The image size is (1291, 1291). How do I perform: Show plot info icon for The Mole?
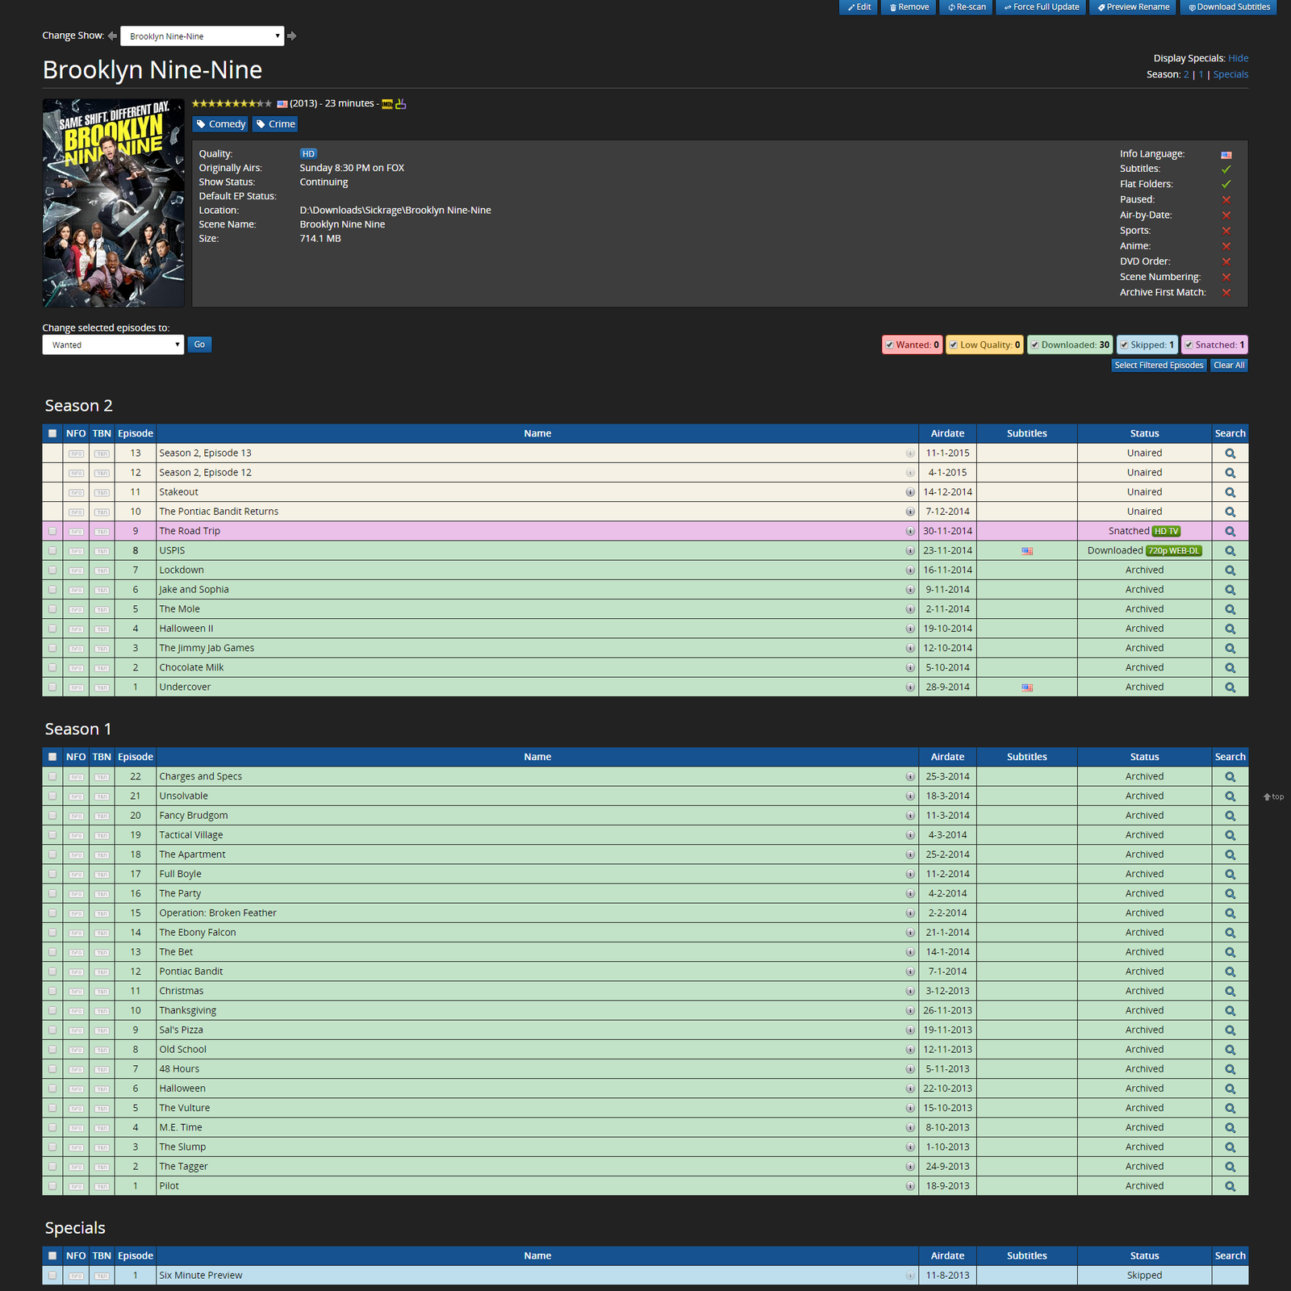tap(910, 609)
